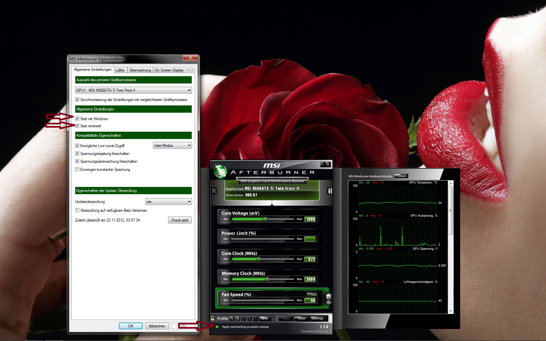Click the Kombustor K button in Afterburner
Viewport: 546px width, 341px height.
pyautogui.click(x=214, y=191)
